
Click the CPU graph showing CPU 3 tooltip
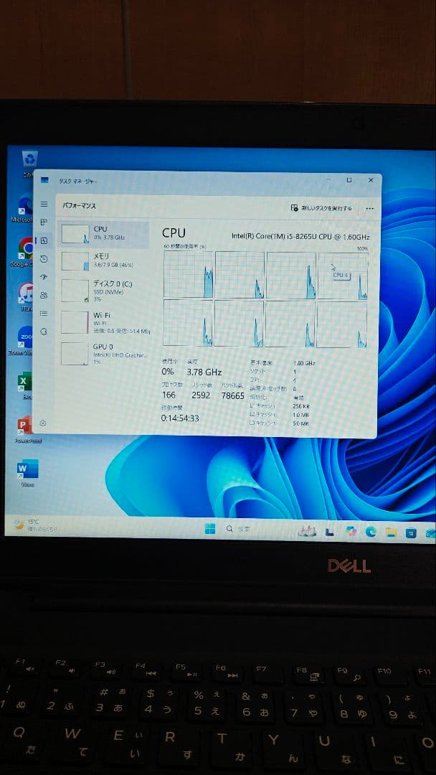coord(343,276)
